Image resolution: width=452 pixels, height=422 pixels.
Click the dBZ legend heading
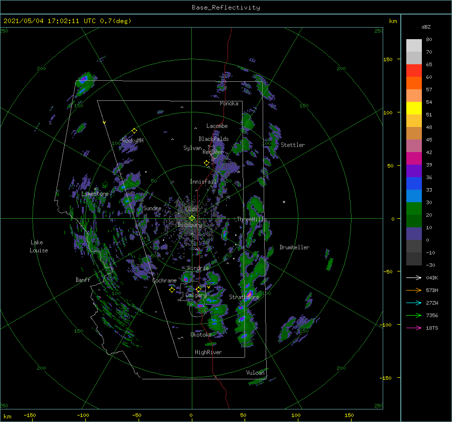[x=426, y=27]
